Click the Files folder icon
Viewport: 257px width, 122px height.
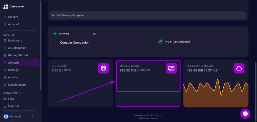[x=5, y=99]
